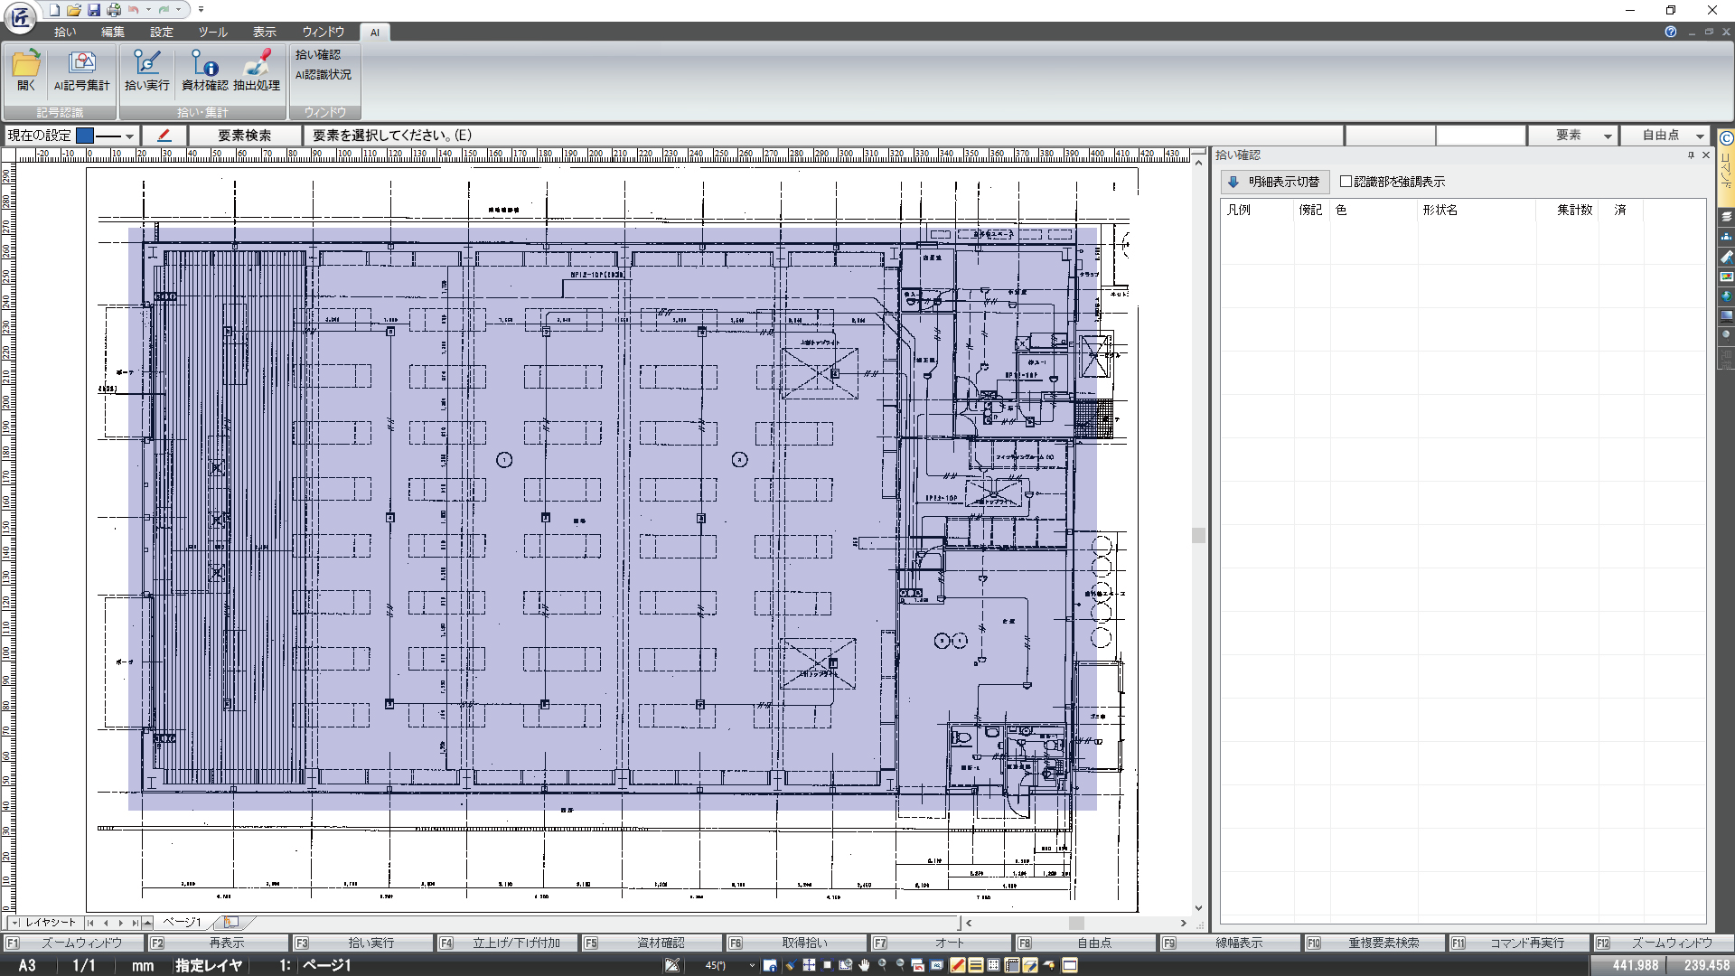Click the F4 立上げ/下げ付加 function key
1735x976 pixels.
tap(506, 943)
